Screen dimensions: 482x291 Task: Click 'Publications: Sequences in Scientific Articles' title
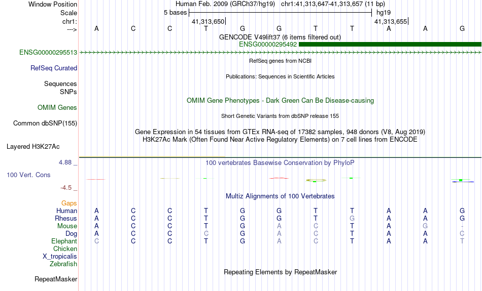(280, 76)
